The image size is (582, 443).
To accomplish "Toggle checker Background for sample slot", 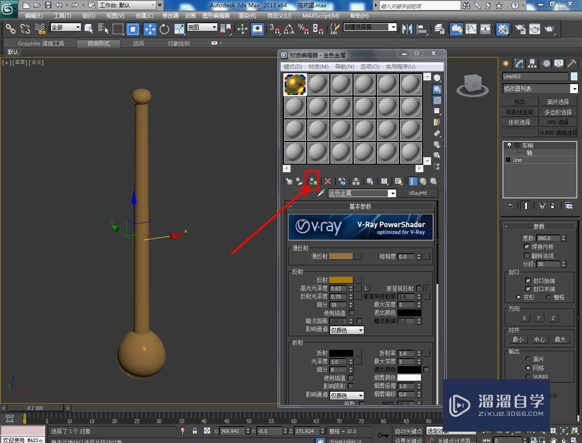I will pyautogui.click(x=437, y=100).
